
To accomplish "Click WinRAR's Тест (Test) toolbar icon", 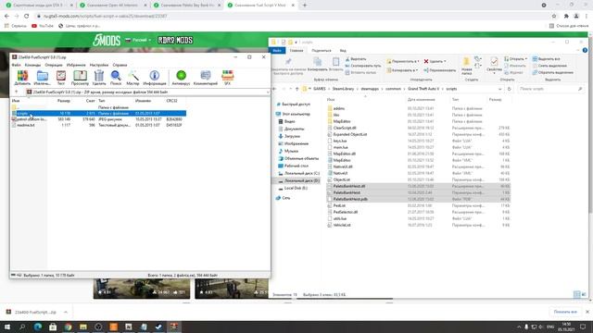I will pos(61,77).
